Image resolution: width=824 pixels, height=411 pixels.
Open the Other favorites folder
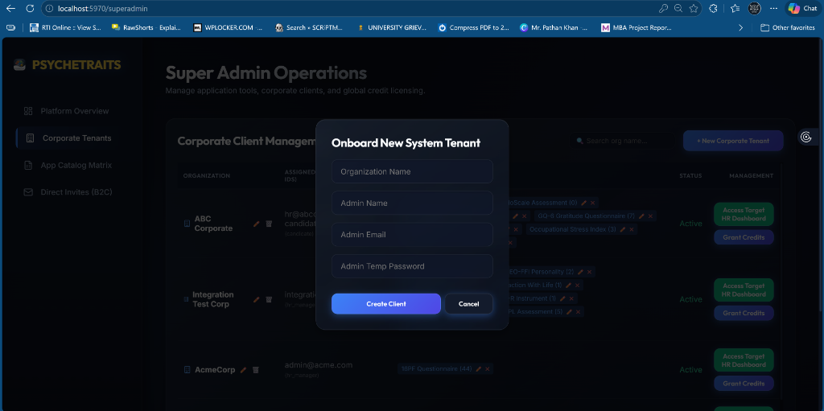tap(788, 27)
